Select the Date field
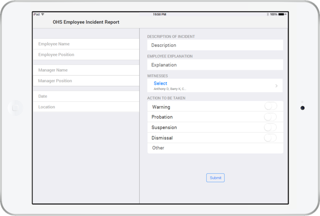 coord(86,96)
